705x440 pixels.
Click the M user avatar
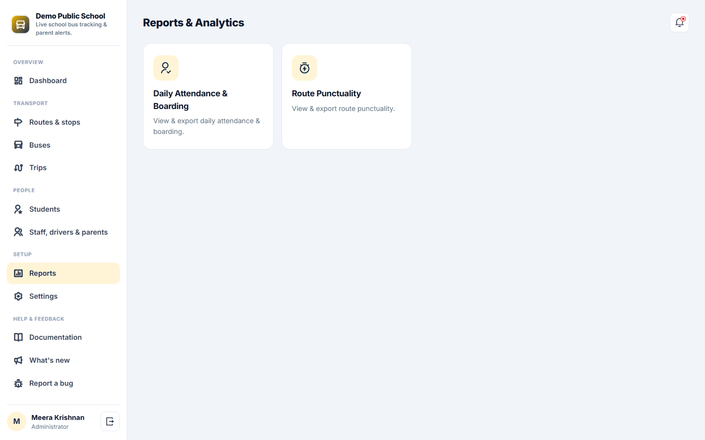(x=17, y=421)
